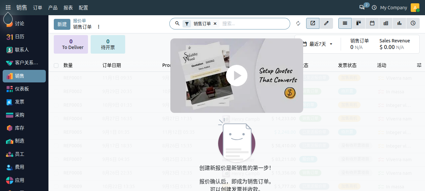Viewport: 425px width, 191px height.
Task: Play the Setup Quotes That Converts video
Action: pos(237,75)
